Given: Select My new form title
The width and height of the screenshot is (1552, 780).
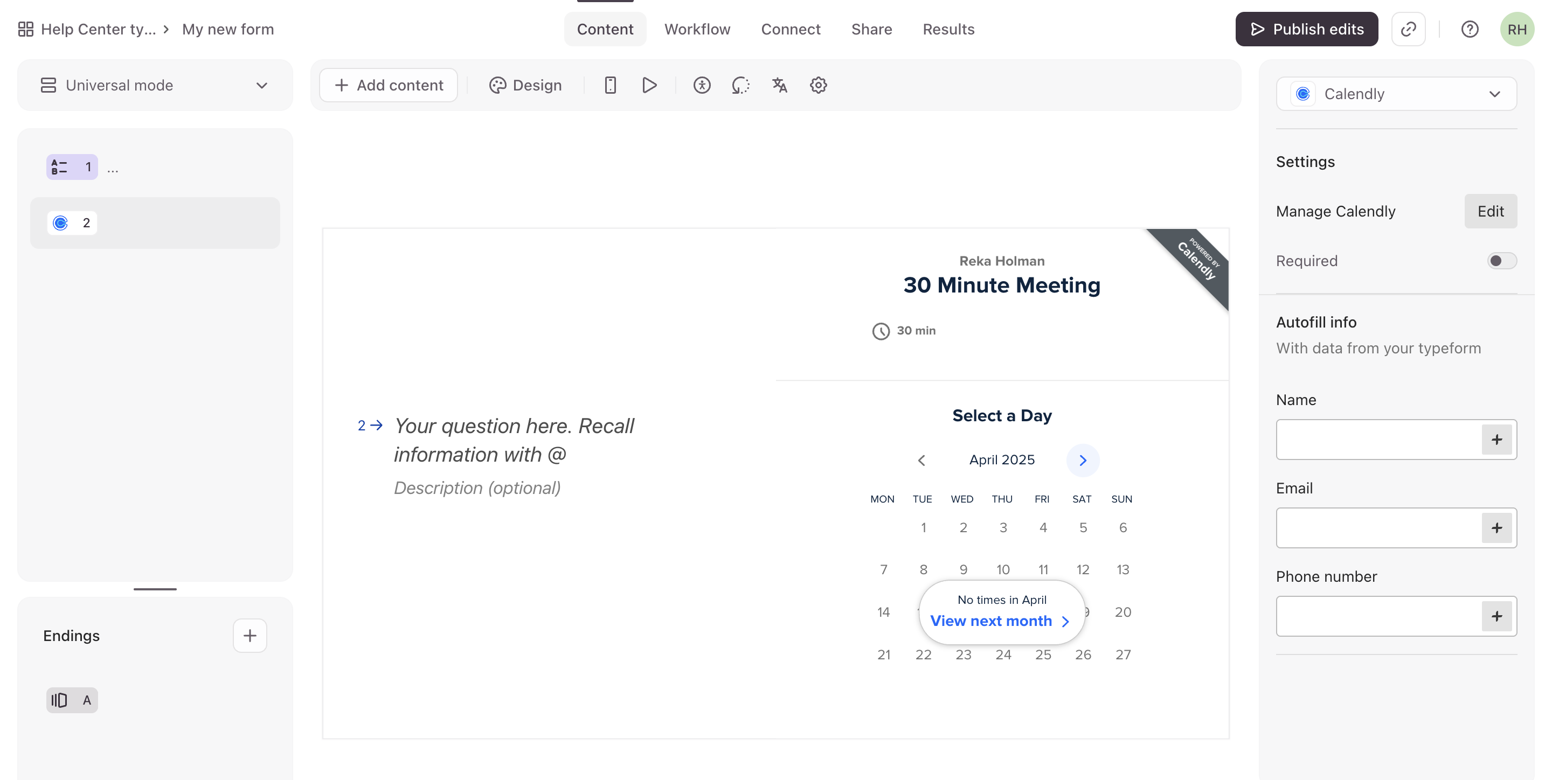Looking at the screenshot, I should (x=228, y=29).
